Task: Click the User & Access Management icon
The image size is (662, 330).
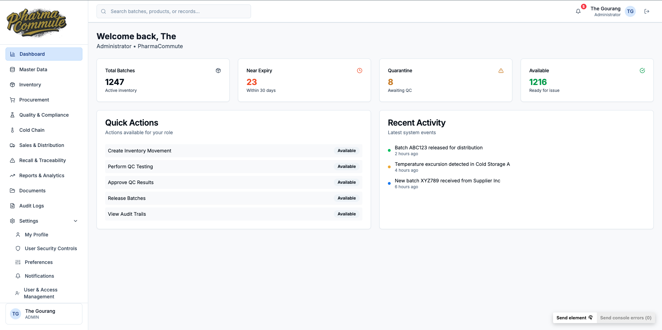Action: [x=17, y=293]
